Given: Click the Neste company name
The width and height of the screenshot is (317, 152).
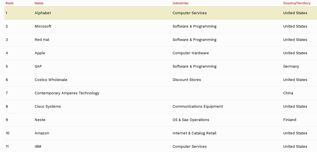Looking at the screenshot, I should 40,120.
